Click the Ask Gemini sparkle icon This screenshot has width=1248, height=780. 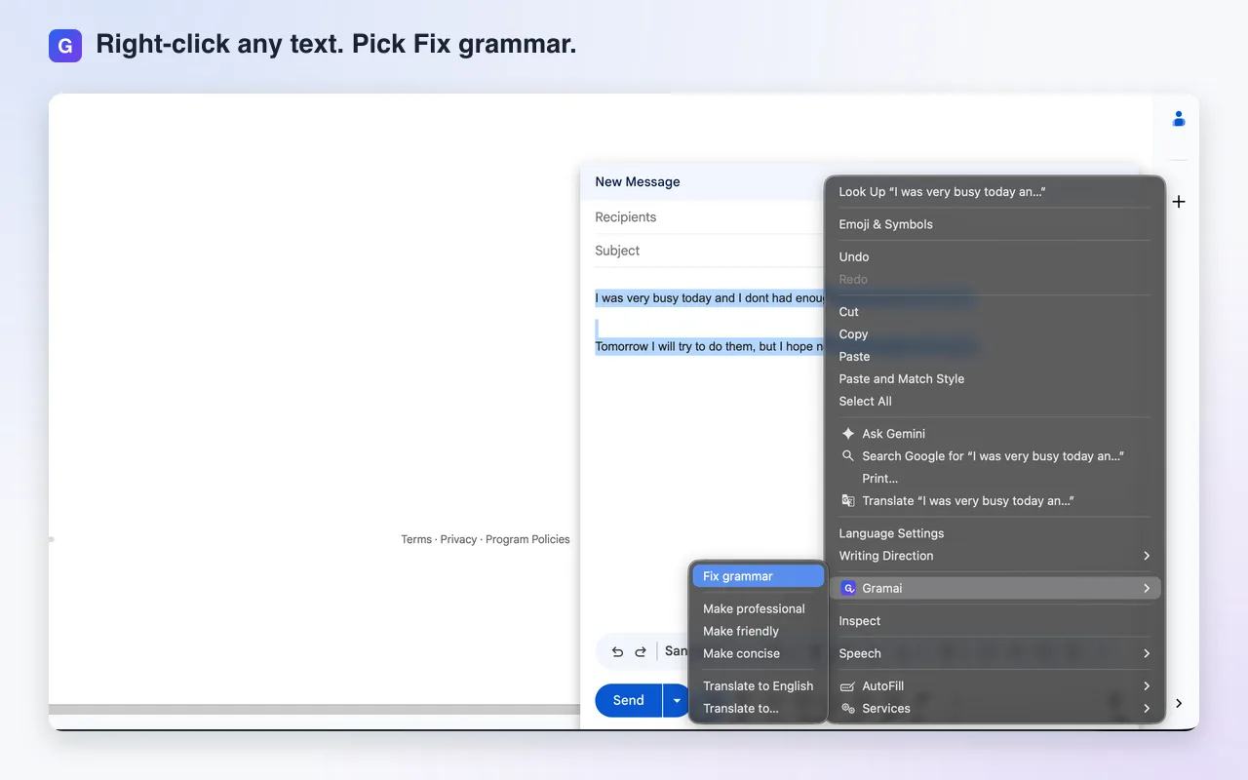pyautogui.click(x=848, y=434)
